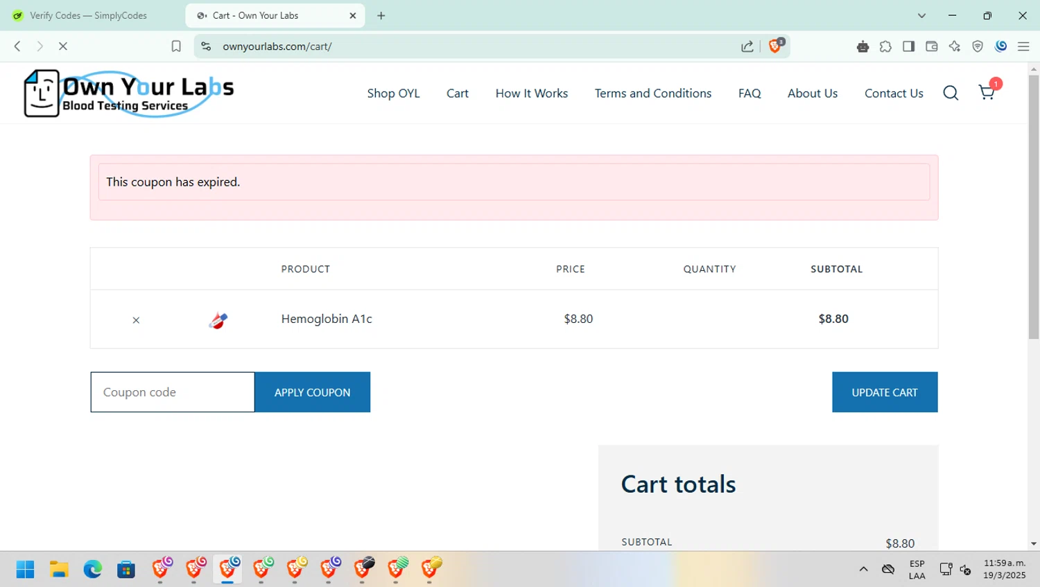The image size is (1040, 587).
Task: Click the $8.80 price cell
Action: tap(578, 319)
